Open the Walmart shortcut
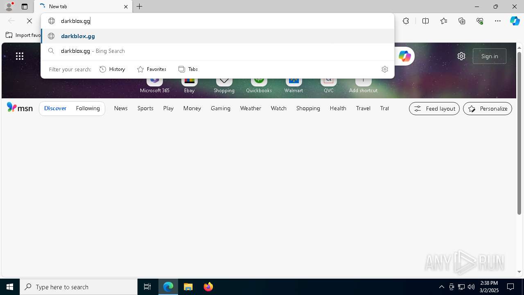The width and height of the screenshot is (524, 295). coord(294,86)
